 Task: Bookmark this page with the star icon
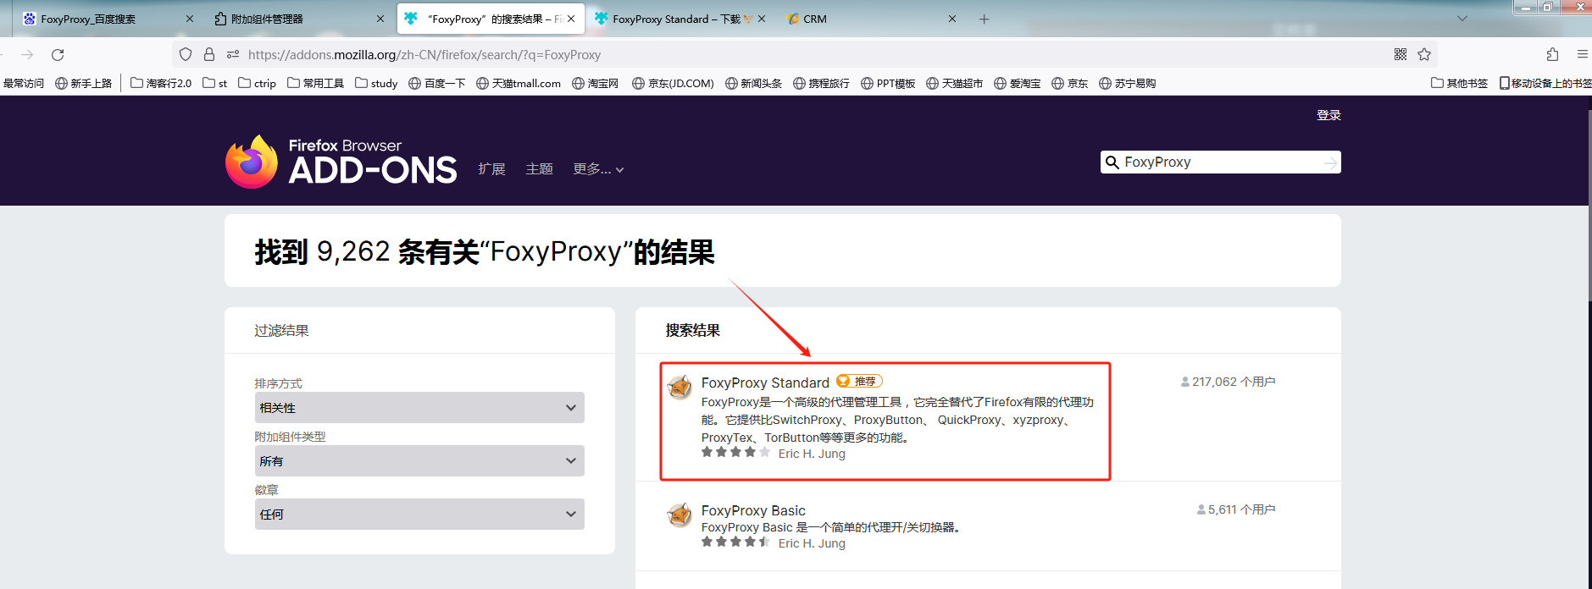point(1424,55)
